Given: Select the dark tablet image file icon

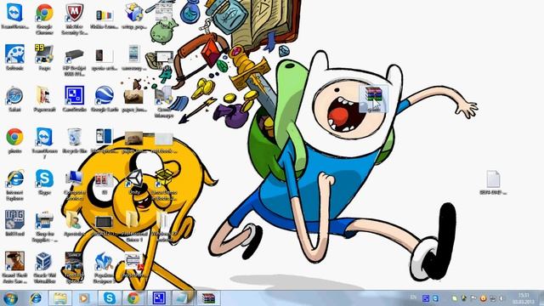Looking at the screenshot, I should tap(104, 221).
